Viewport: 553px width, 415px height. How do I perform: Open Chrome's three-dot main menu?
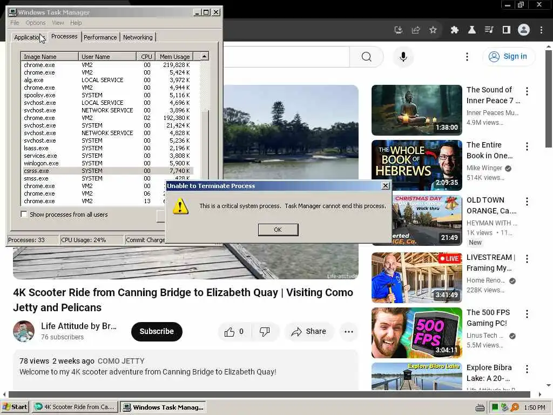click(541, 30)
